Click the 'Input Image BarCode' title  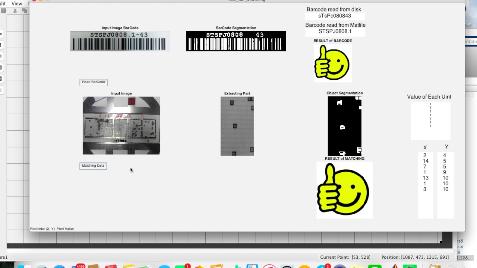click(120, 28)
